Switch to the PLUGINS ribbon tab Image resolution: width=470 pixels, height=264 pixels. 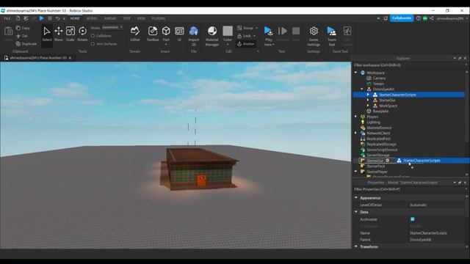(x=159, y=18)
